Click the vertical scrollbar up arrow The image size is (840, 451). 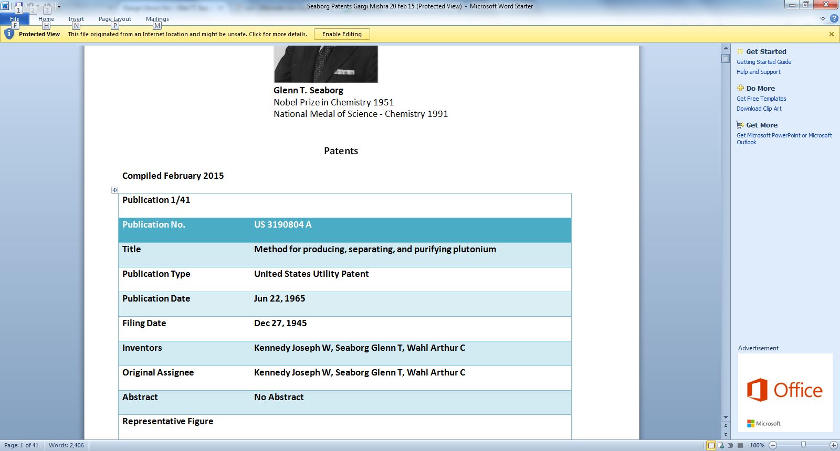click(726, 48)
